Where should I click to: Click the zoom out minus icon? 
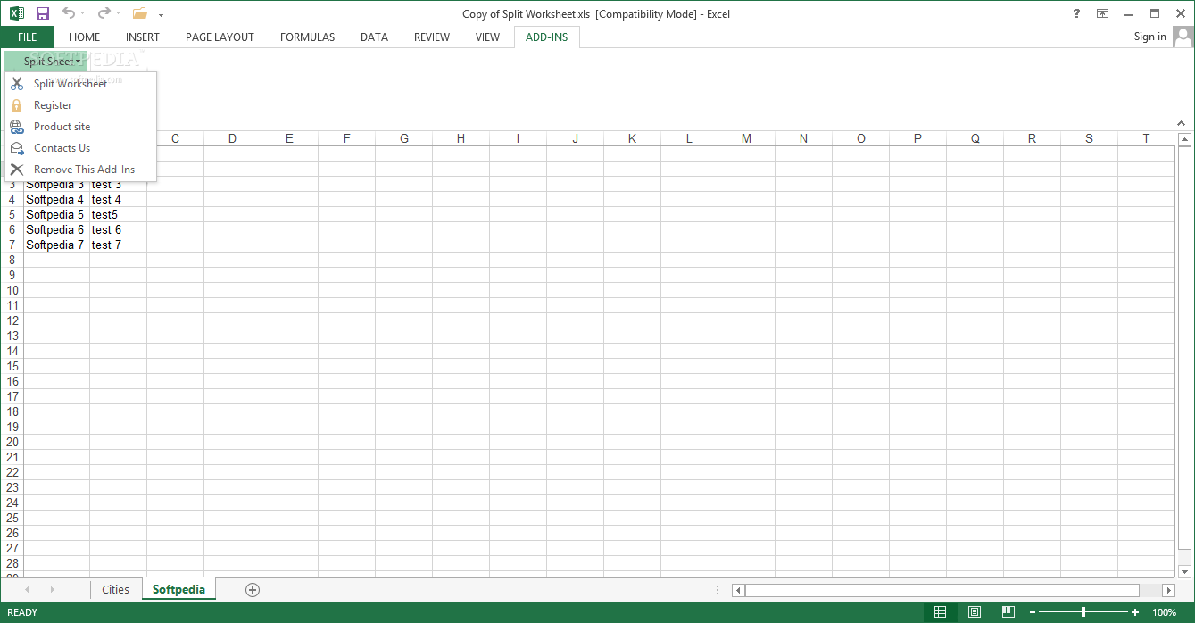(1033, 612)
